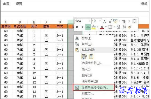
Task: Click the 星期 header cell
Action: coord(46,26)
